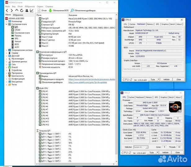Open the Избранное menu in the menu bar

click(30, 6)
